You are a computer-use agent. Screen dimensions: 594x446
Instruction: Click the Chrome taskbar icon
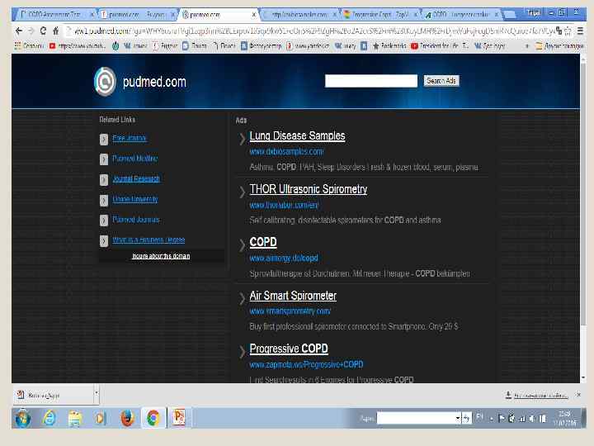tap(153, 418)
